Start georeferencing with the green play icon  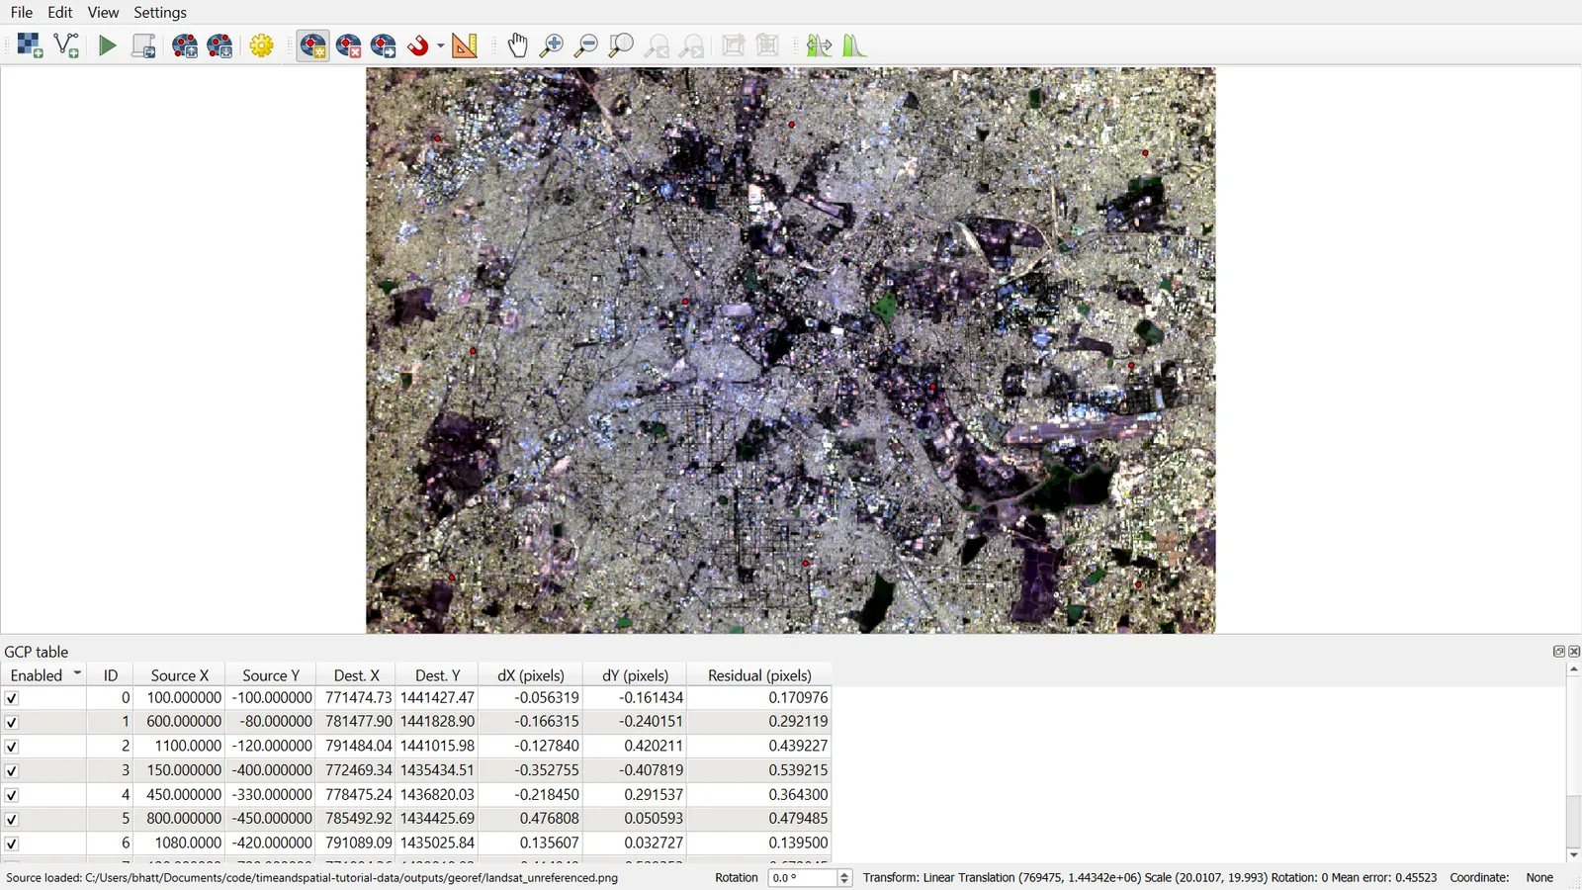click(x=108, y=45)
